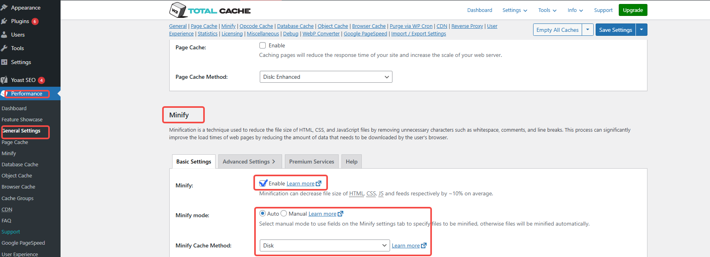Expand the Empty All Caches arrow dropdown
The height and width of the screenshot is (257, 710).
[x=588, y=30]
